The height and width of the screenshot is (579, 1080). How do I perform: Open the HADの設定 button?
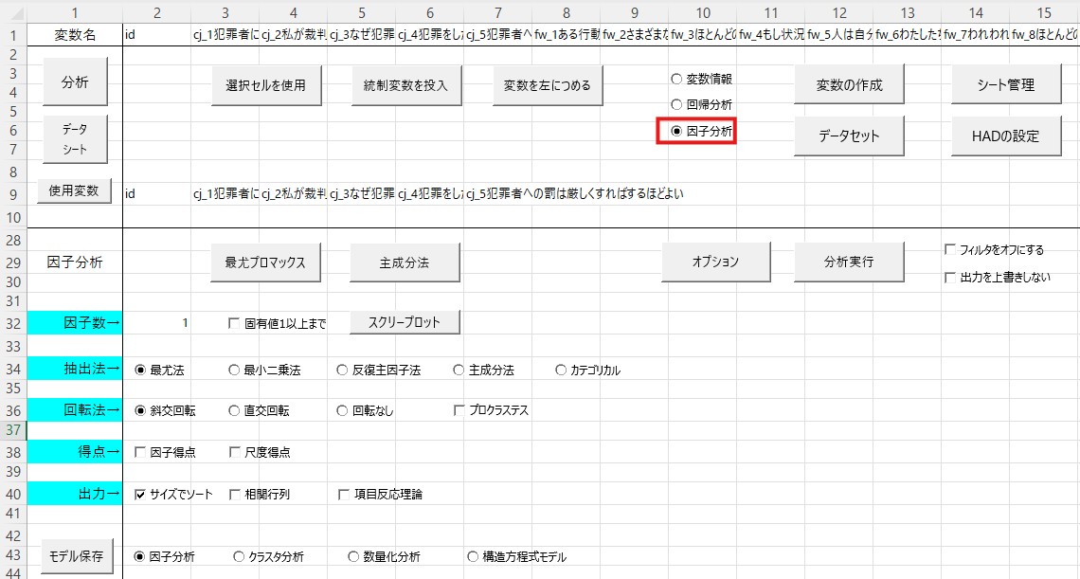[1006, 136]
